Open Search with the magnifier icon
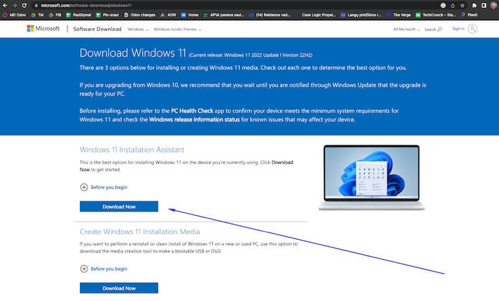Image resolution: width=499 pixels, height=301 pixels. click(433, 29)
